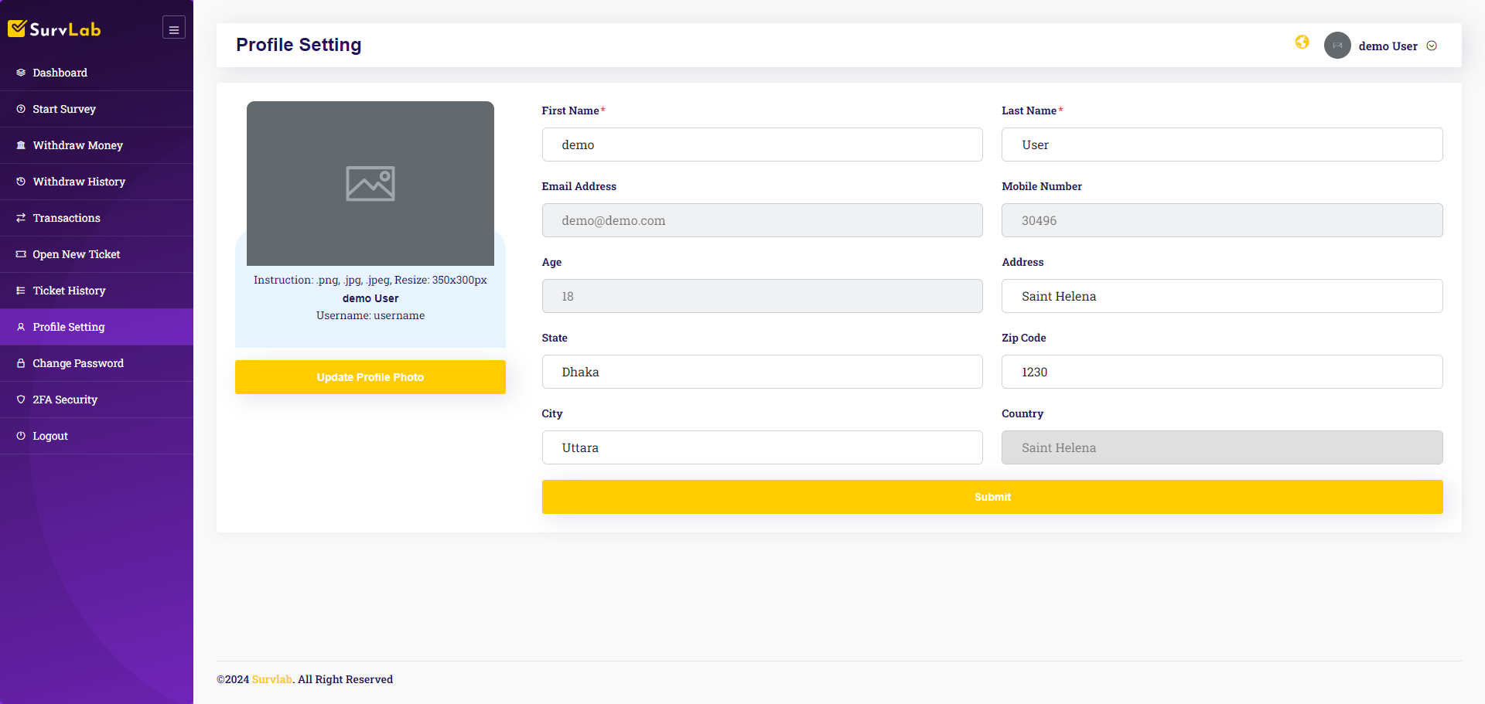Click the yellow globe language icon

pyautogui.click(x=1302, y=43)
